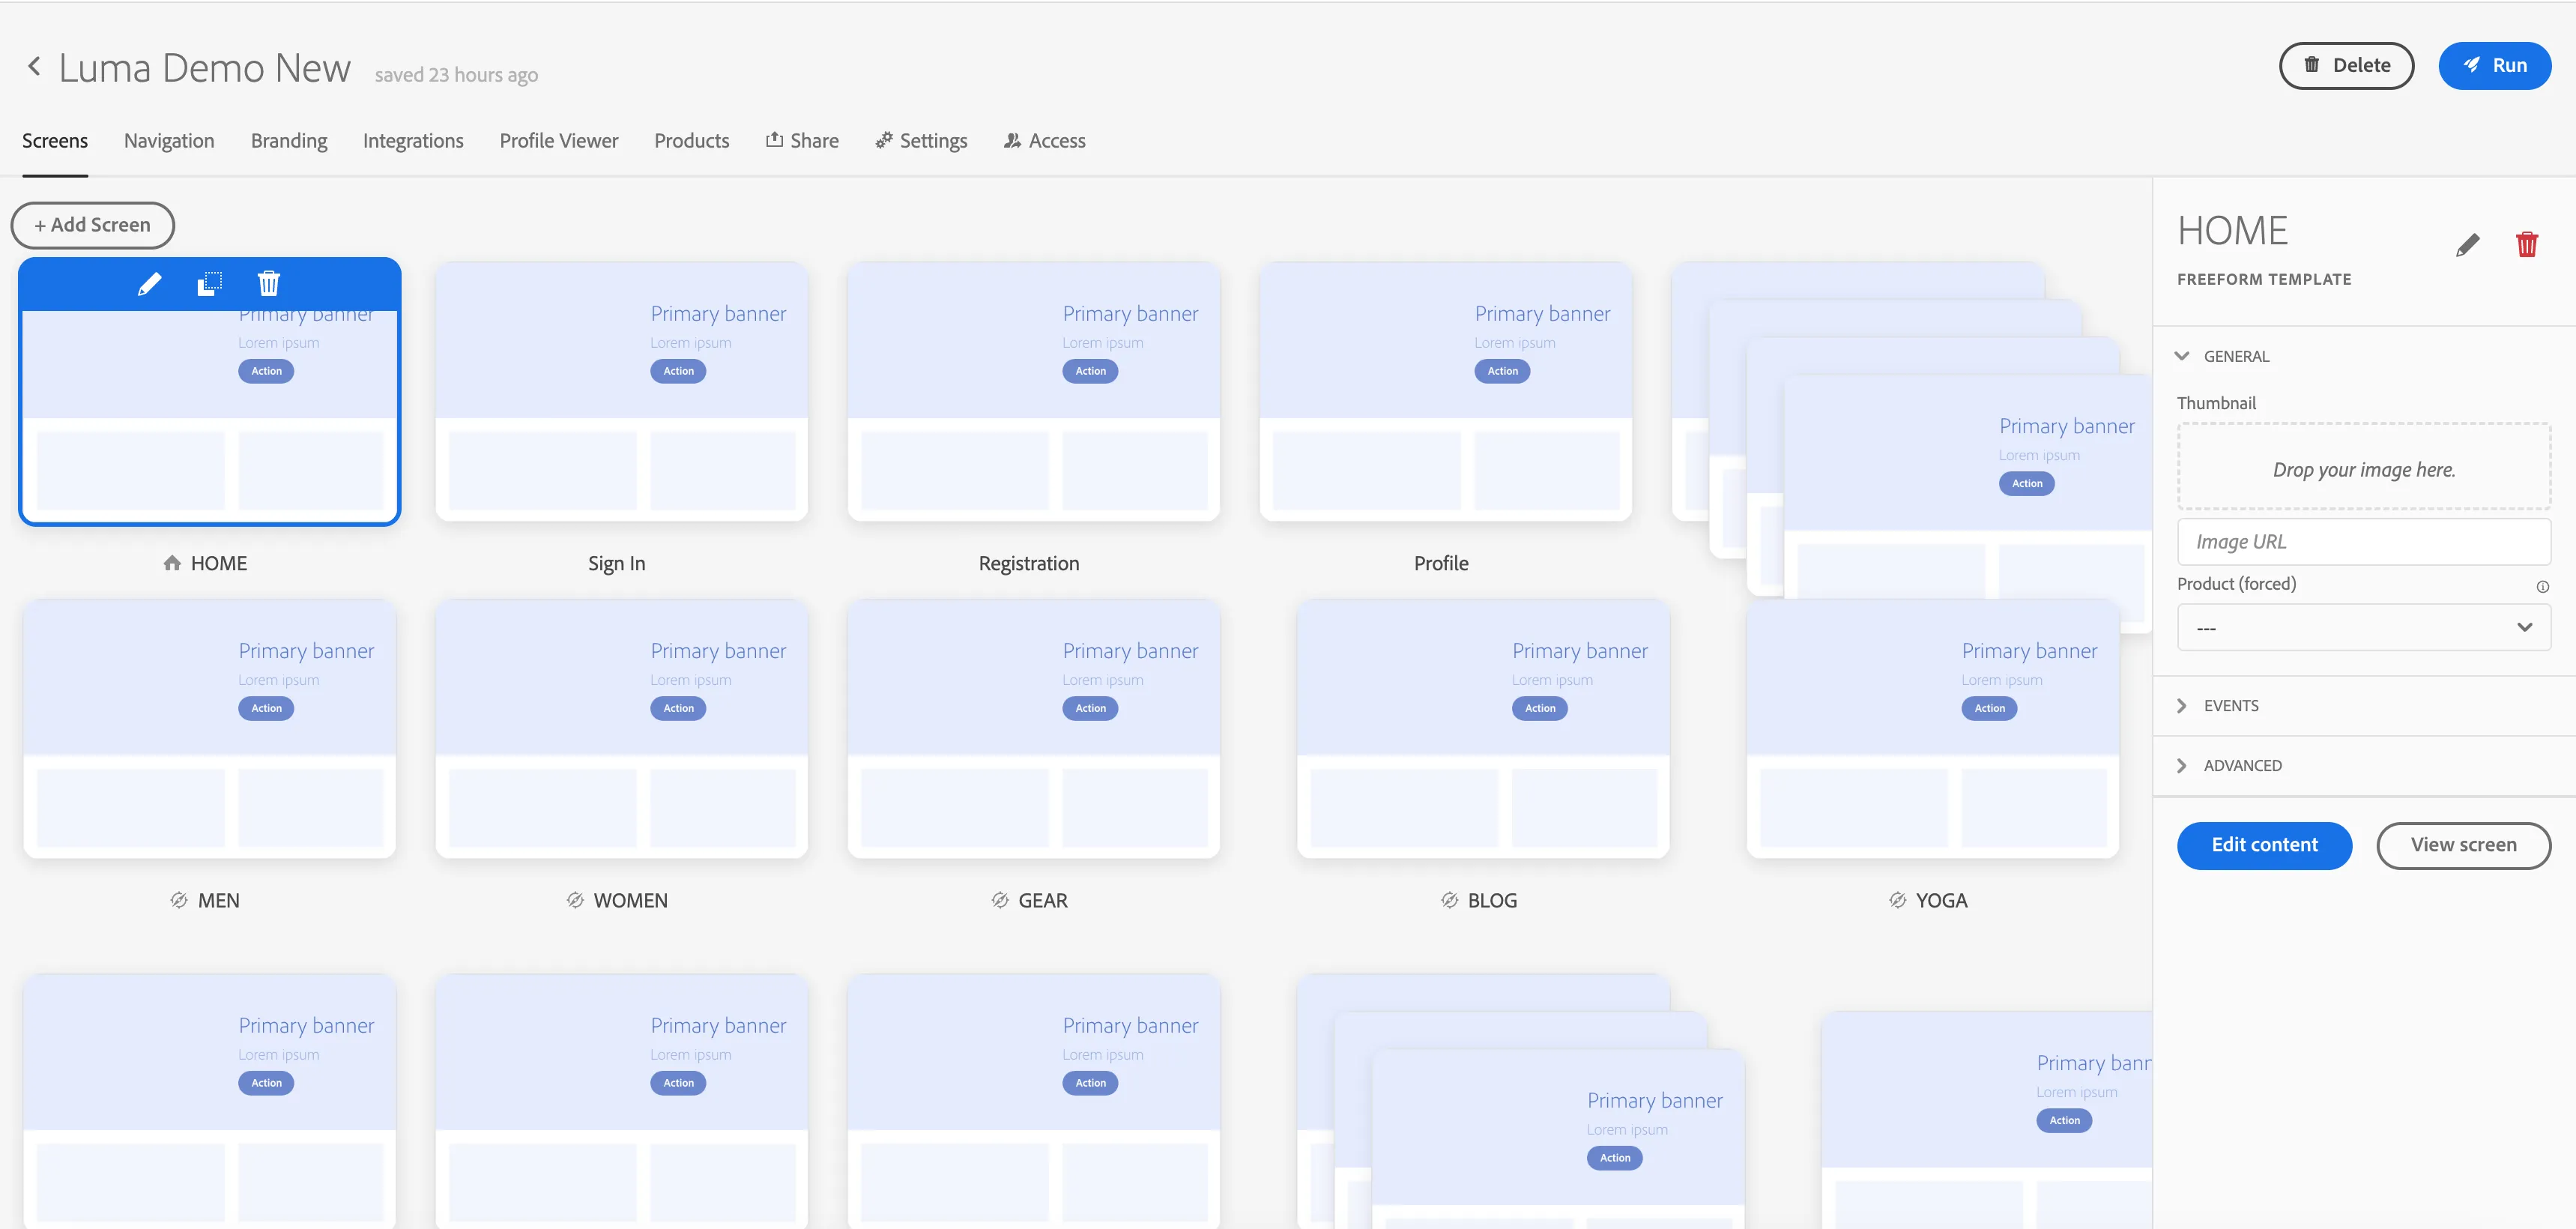2576x1229 pixels.
Task: Open the Branding tab
Action: point(289,141)
